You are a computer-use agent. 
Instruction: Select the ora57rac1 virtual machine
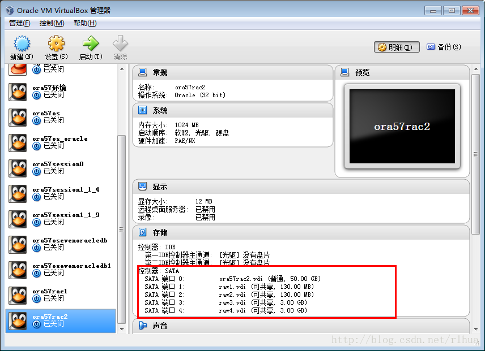[61, 296]
